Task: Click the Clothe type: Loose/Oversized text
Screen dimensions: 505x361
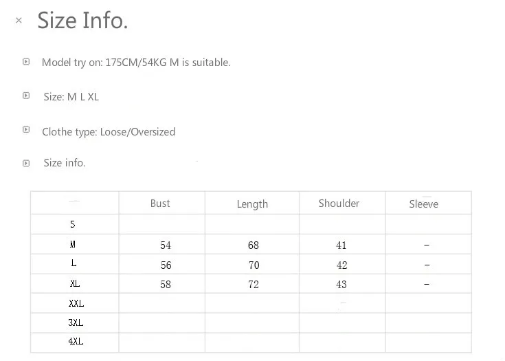Action: tap(109, 132)
